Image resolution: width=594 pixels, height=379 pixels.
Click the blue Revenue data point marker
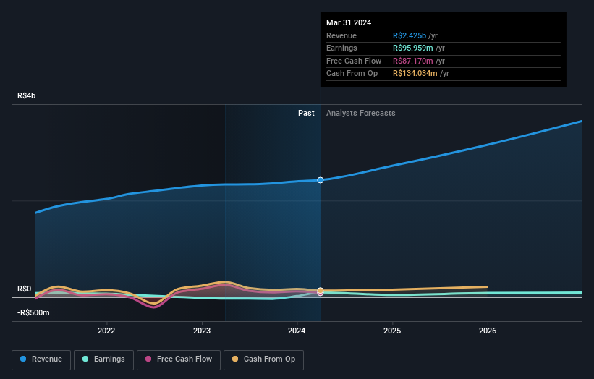click(321, 180)
